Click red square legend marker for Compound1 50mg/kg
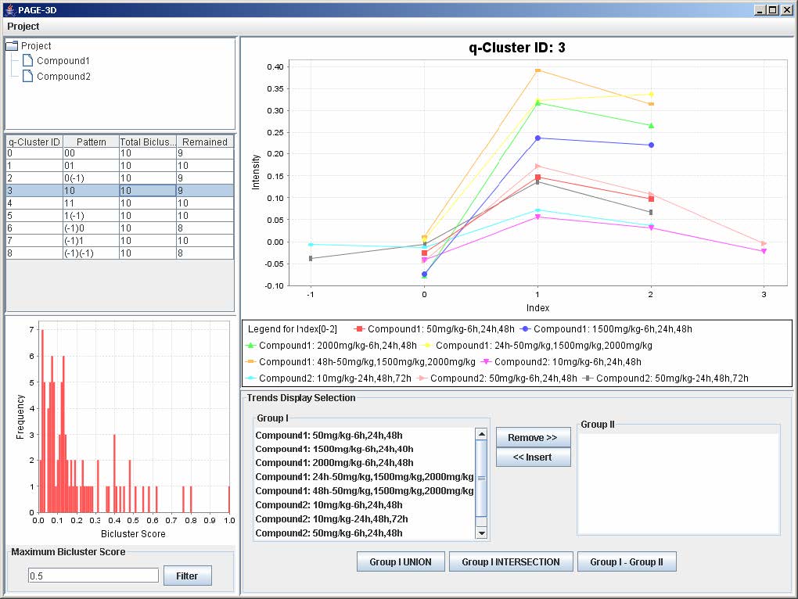The height and width of the screenshot is (599, 798). tap(359, 329)
